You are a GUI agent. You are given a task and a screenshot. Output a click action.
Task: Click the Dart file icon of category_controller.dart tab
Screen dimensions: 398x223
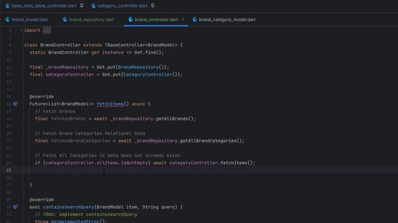94,6
